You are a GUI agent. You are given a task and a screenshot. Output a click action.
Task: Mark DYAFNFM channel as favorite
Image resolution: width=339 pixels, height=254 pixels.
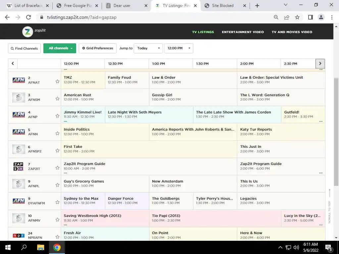pyautogui.click(x=57, y=202)
